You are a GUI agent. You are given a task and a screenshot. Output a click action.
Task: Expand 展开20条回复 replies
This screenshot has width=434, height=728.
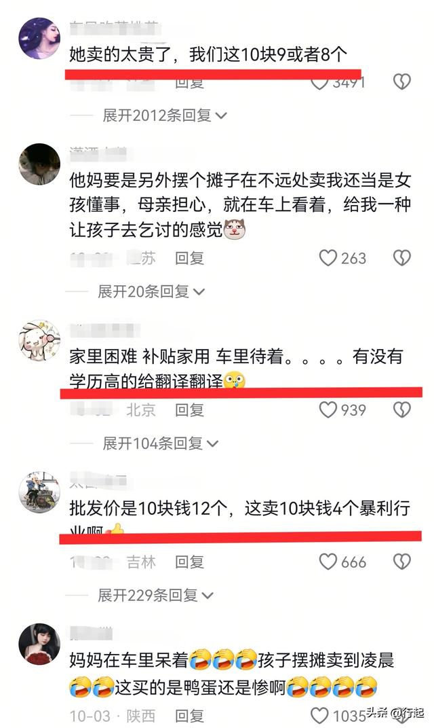click(151, 291)
